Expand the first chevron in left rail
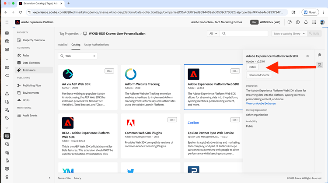 click(x=7, y=59)
